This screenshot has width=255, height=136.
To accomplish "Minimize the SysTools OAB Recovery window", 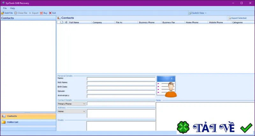I will (233, 3).
